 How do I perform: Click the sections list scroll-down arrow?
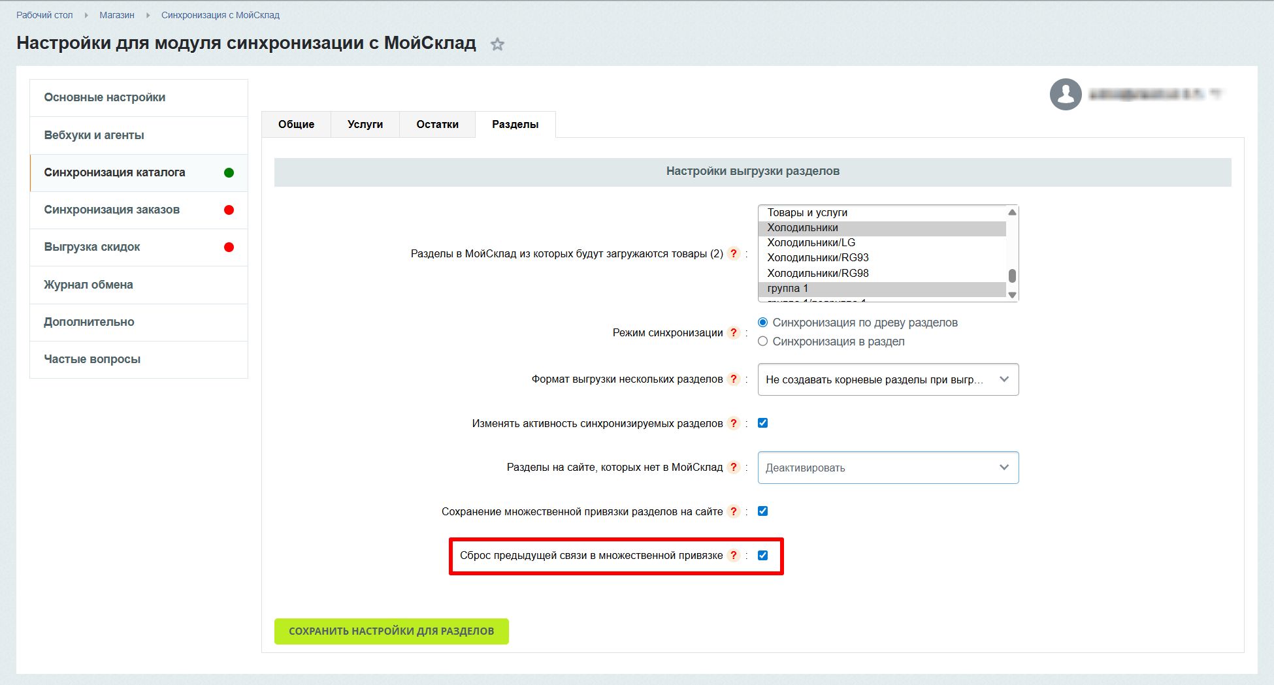point(1012,295)
